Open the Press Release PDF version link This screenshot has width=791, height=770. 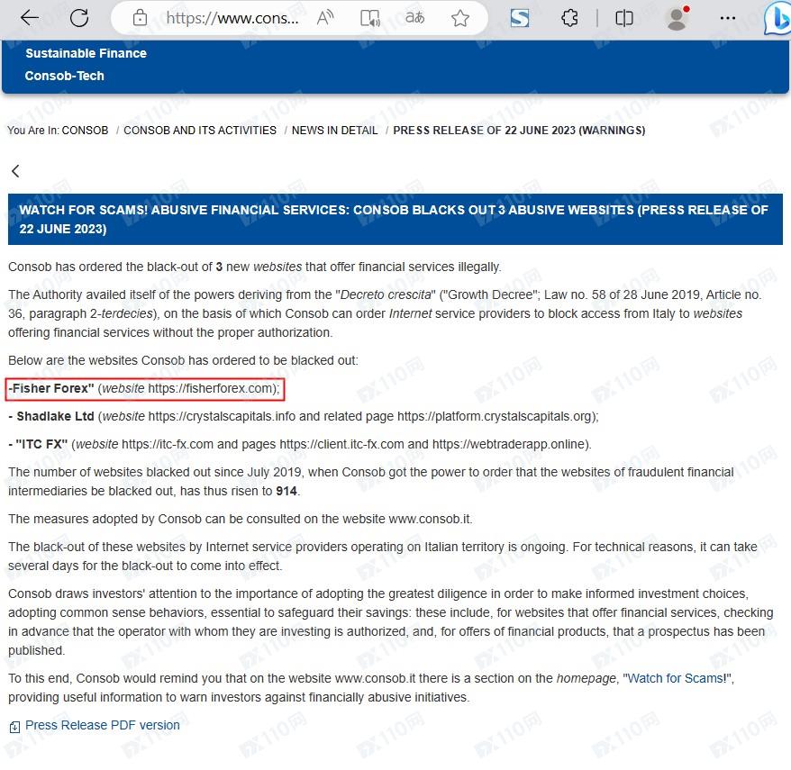point(102,725)
